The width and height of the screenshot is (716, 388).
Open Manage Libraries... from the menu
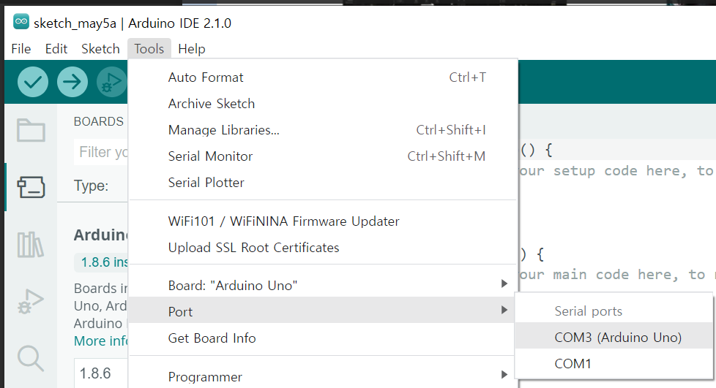point(324,130)
